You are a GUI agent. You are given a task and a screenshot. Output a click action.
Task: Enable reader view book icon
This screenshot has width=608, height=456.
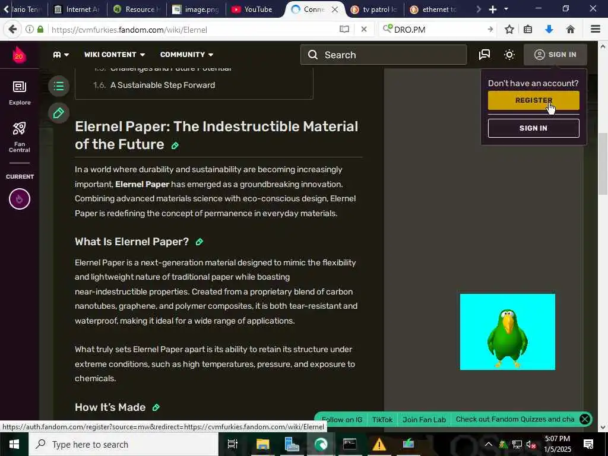click(344, 30)
